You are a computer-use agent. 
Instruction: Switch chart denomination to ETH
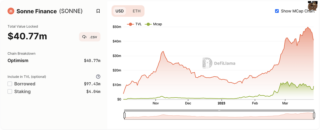(137, 11)
